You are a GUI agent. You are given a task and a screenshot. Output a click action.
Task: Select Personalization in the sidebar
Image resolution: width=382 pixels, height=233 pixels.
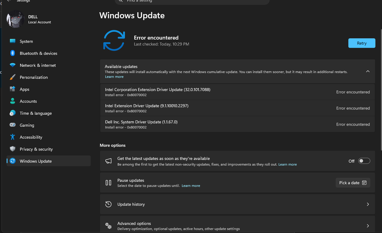[x=49, y=77]
